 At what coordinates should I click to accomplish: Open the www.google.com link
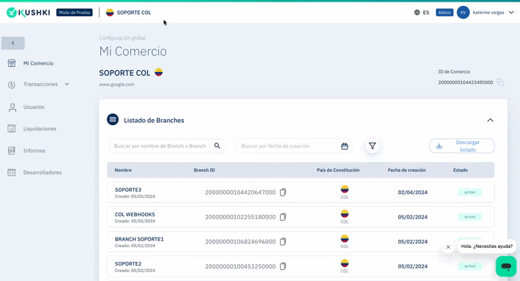(116, 85)
